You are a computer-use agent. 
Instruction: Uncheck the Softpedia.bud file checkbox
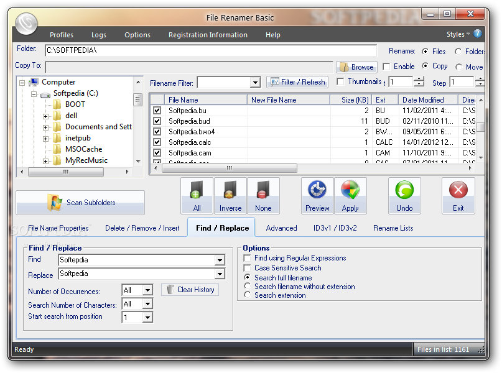point(157,121)
